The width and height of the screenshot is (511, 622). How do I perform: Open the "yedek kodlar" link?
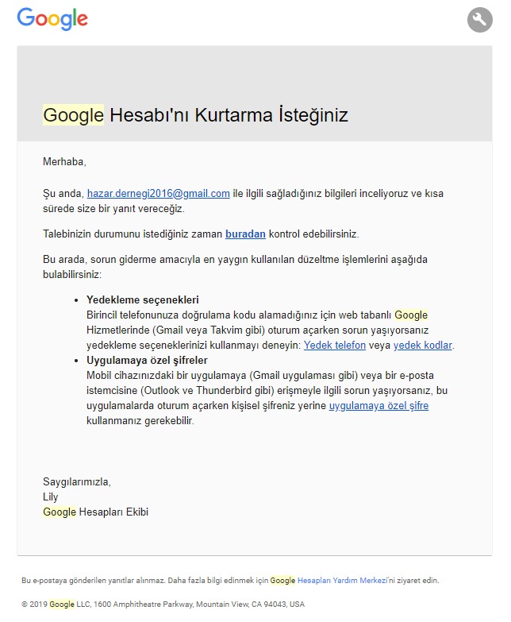[423, 345]
